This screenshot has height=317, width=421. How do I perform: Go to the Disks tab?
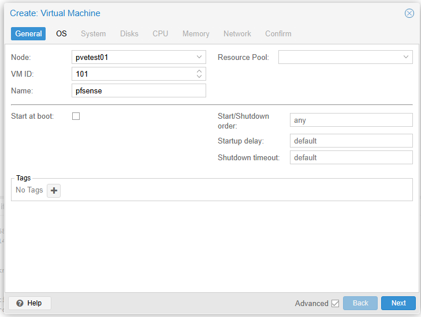(x=129, y=33)
